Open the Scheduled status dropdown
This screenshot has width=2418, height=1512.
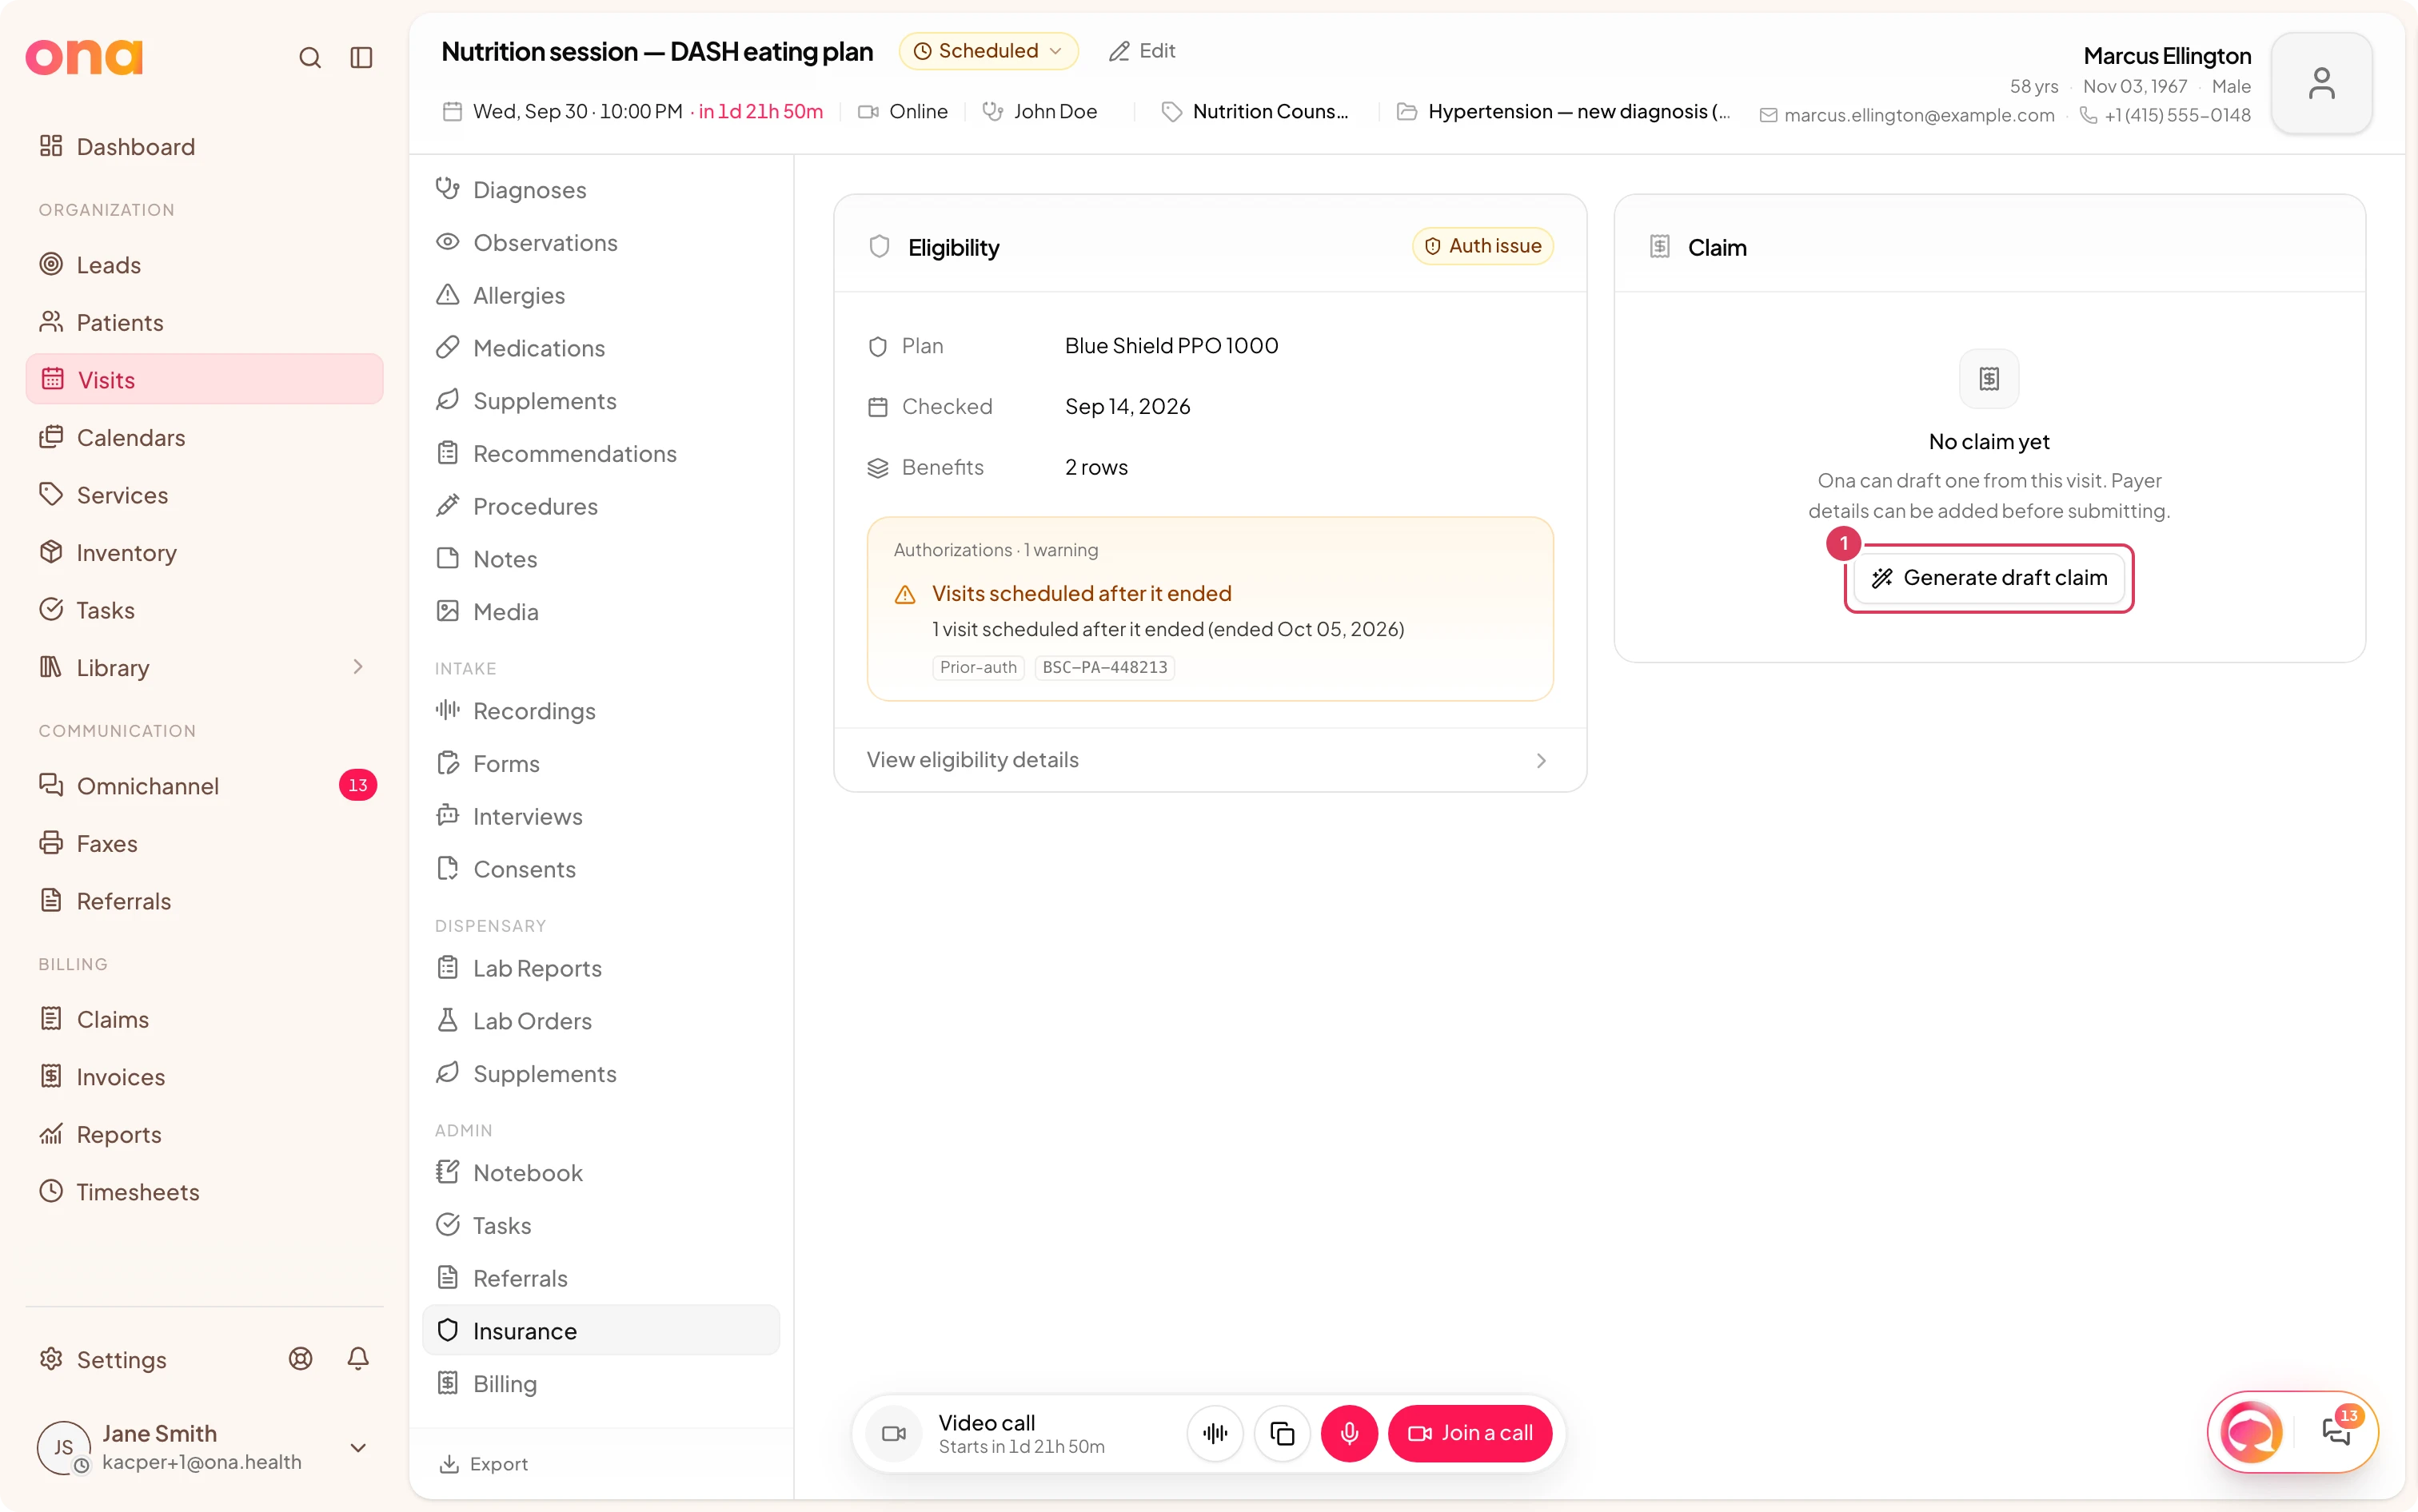[x=988, y=51]
